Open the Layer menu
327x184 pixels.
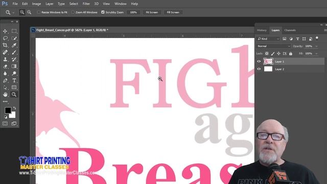click(x=49, y=4)
